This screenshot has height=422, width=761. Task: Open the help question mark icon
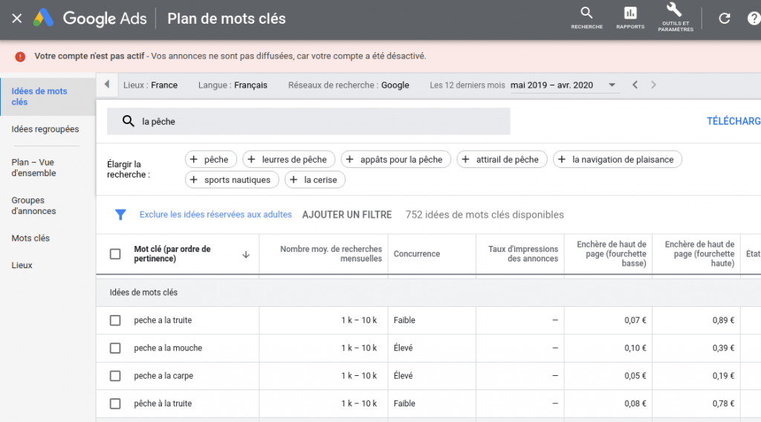pos(754,19)
